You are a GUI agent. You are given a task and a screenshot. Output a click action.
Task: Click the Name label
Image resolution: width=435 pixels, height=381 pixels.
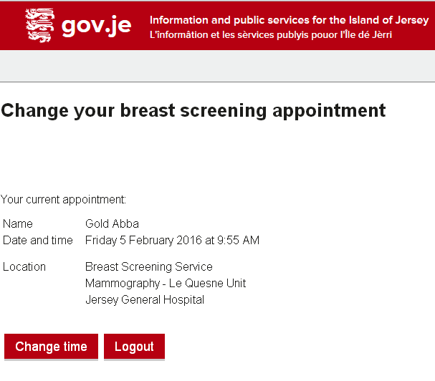pos(18,223)
